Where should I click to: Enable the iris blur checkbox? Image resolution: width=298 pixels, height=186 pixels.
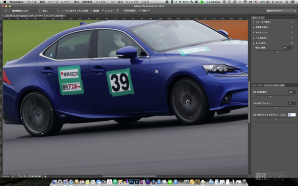coord(292,27)
